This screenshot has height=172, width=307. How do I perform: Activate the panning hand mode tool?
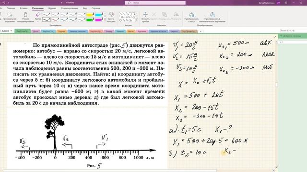[x=25, y=17]
